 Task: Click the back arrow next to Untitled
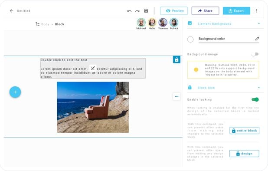click(11, 11)
